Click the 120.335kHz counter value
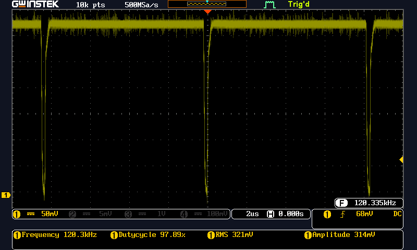Image resolution: width=417 pixels, height=250 pixels. coord(375,203)
